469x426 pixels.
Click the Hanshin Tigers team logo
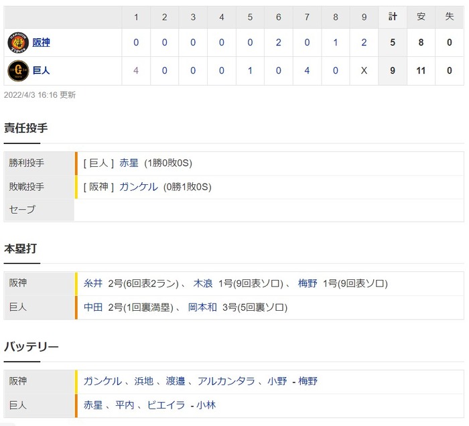(x=18, y=42)
